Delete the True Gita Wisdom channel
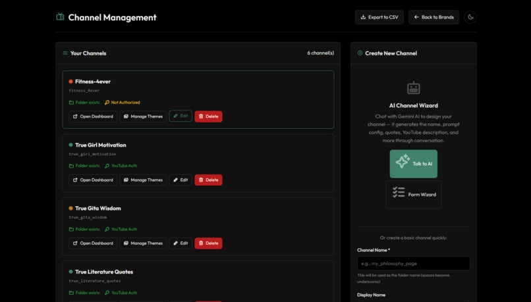This screenshot has width=531, height=302. 208,243
